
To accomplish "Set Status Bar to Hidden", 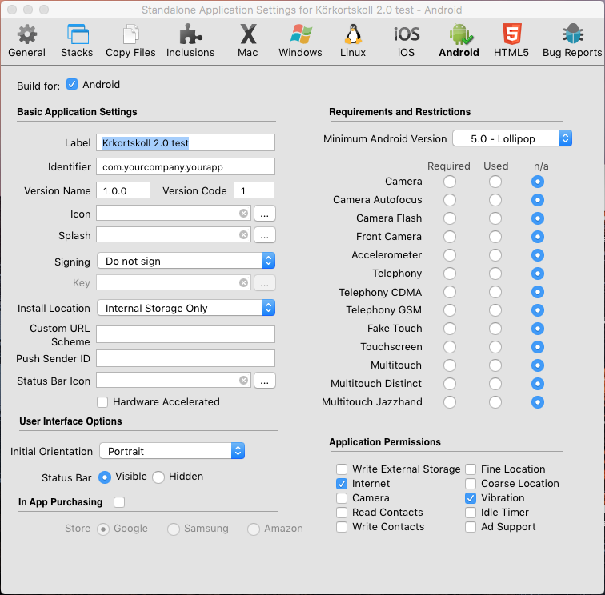I will 158,477.
